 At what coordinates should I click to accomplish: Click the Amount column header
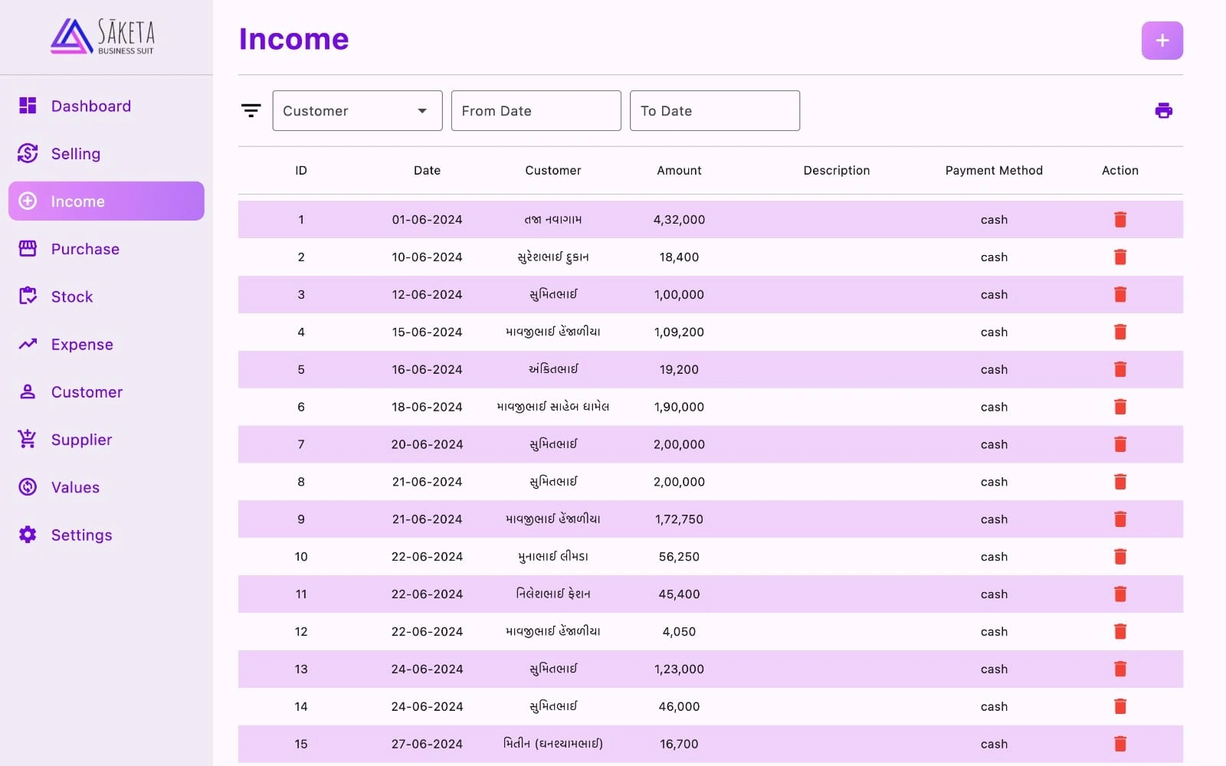(679, 170)
